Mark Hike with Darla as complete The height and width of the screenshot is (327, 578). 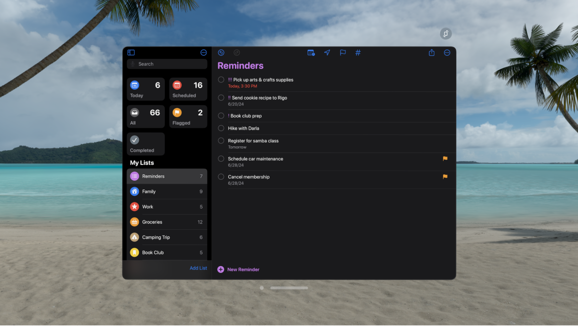(221, 129)
